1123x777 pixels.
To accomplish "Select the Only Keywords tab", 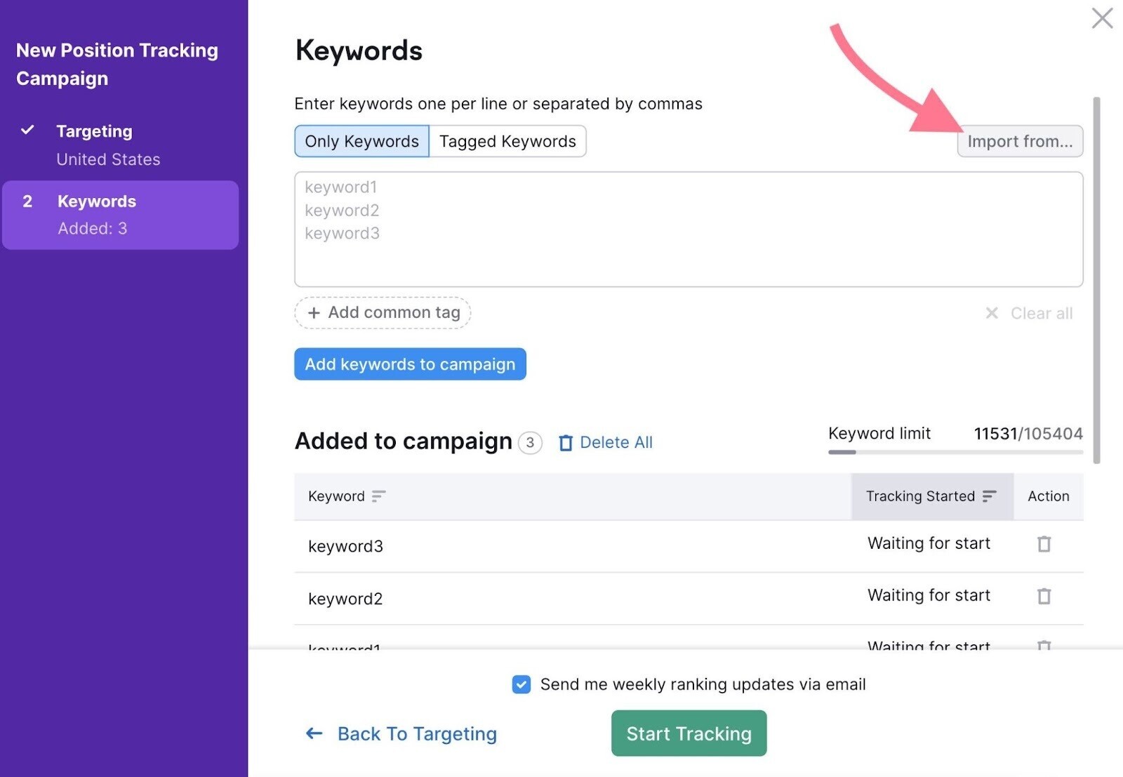I will click(361, 141).
